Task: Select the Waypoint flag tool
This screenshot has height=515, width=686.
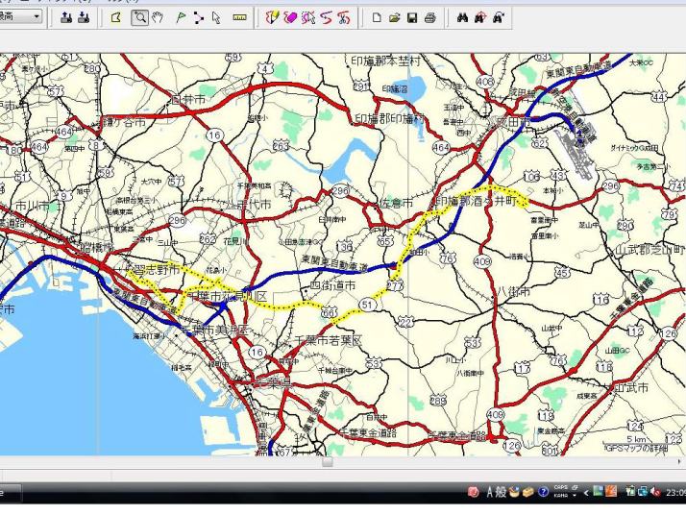Action: (181, 17)
